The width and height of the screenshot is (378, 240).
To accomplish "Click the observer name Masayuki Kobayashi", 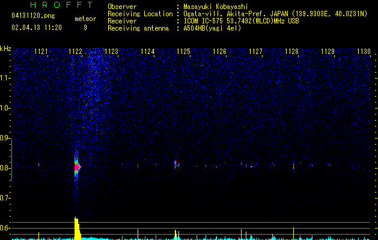I will coord(216,7).
